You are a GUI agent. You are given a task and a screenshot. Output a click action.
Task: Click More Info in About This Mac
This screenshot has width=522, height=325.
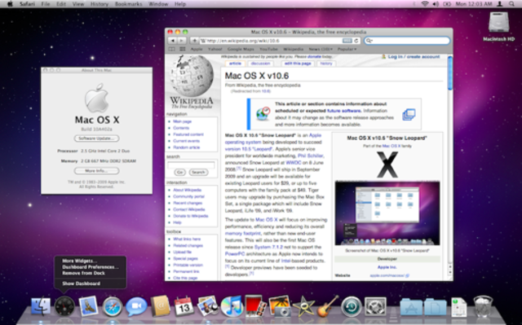click(x=96, y=171)
